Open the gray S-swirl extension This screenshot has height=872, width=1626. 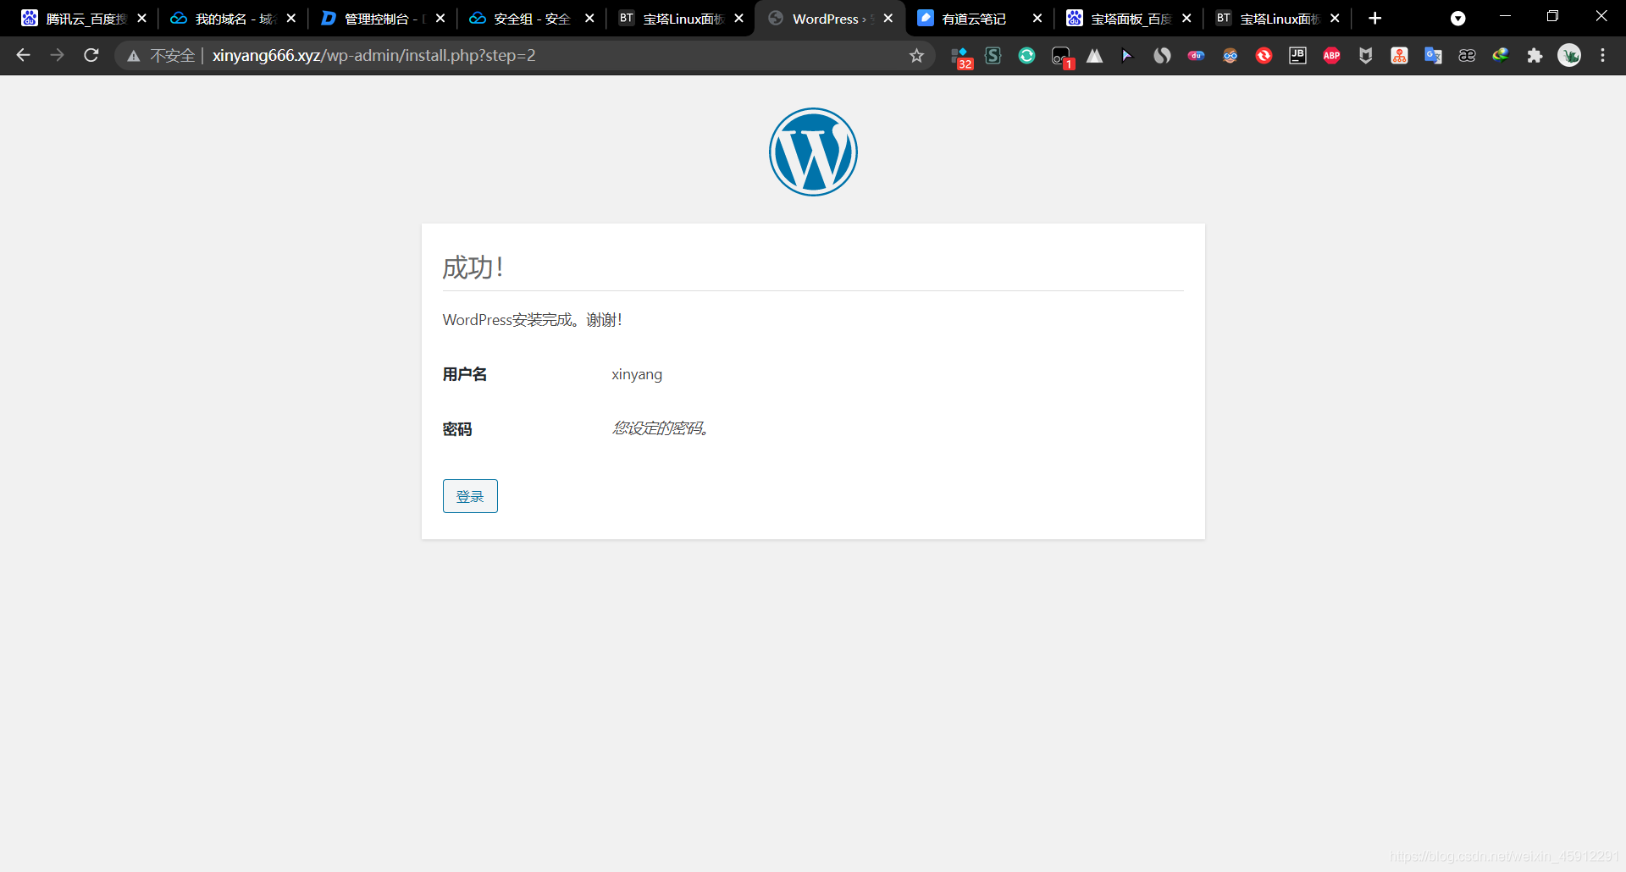tap(1162, 55)
